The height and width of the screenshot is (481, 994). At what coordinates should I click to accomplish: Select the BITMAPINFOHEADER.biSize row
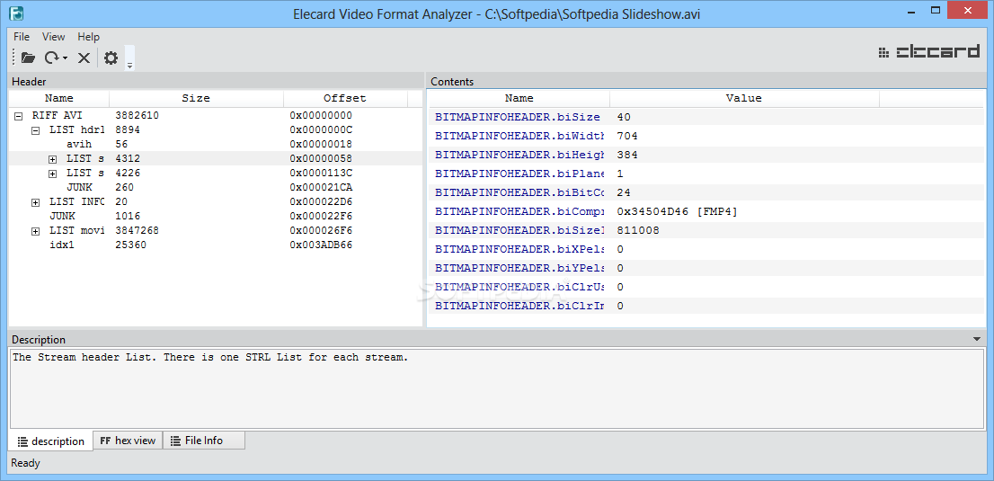[x=706, y=117]
